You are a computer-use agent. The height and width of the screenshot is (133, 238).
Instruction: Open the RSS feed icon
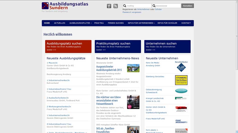116,6
